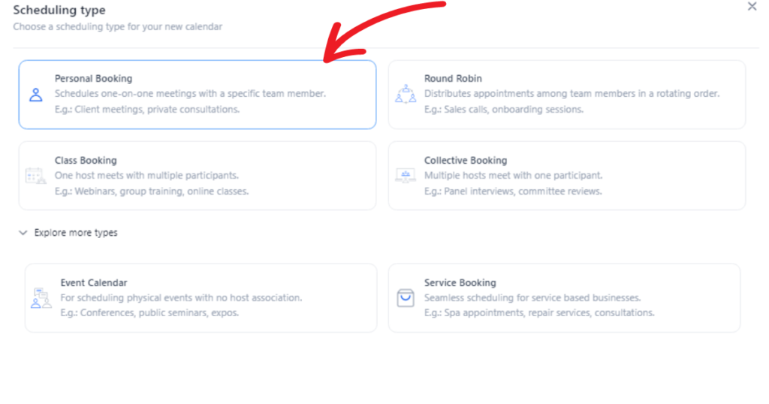Click the Round Robin rotating people icon
Viewport: 769px width, 404px height.
point(406,94)
